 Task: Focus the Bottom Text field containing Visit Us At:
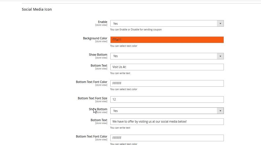(167, 67)
